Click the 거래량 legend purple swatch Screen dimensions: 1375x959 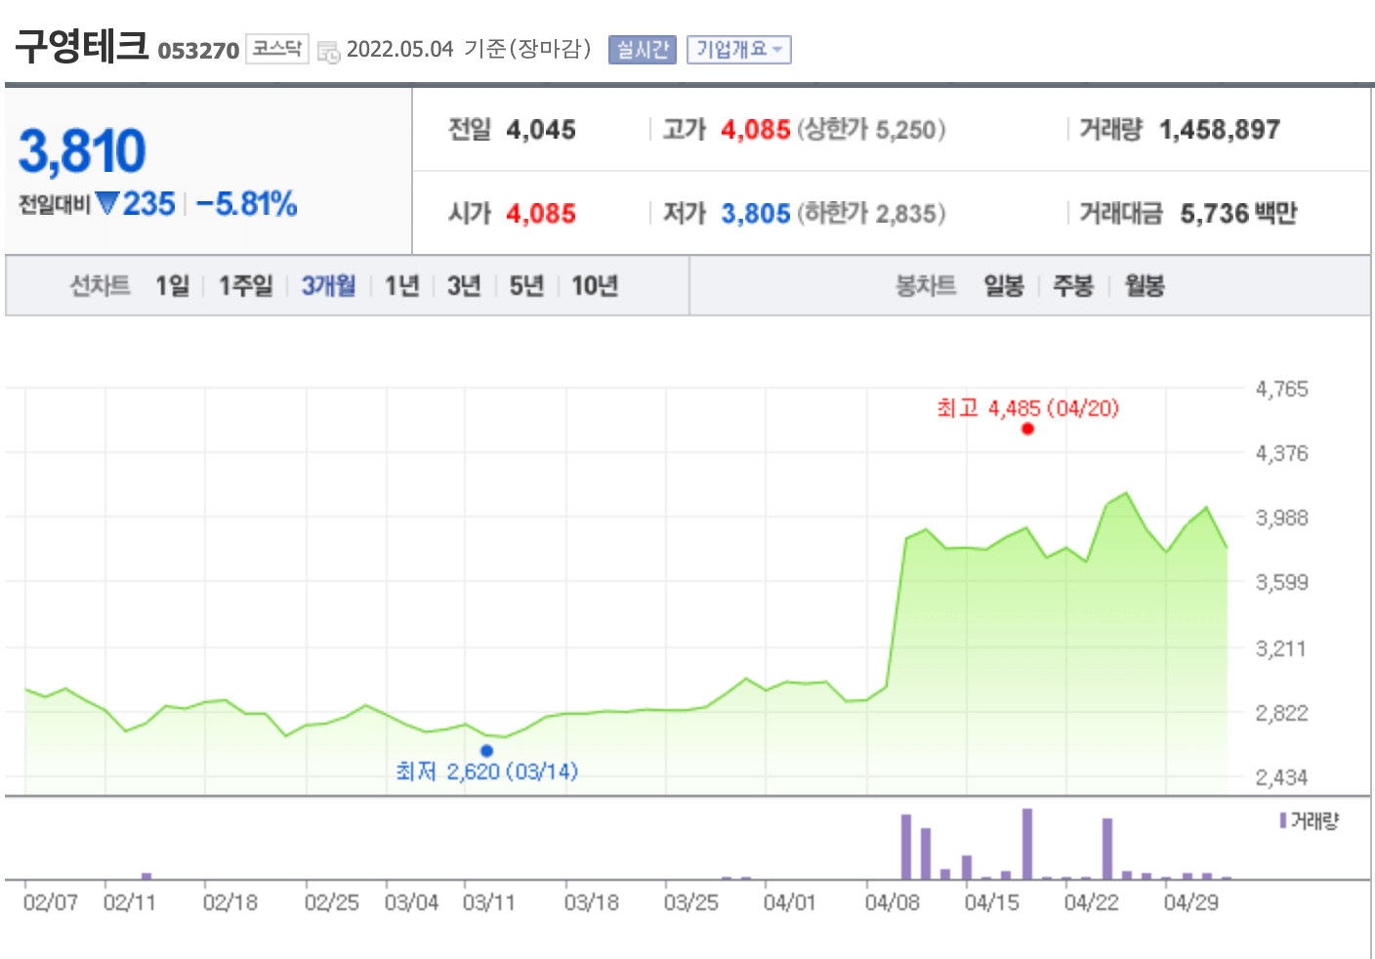click(1283, 820)
